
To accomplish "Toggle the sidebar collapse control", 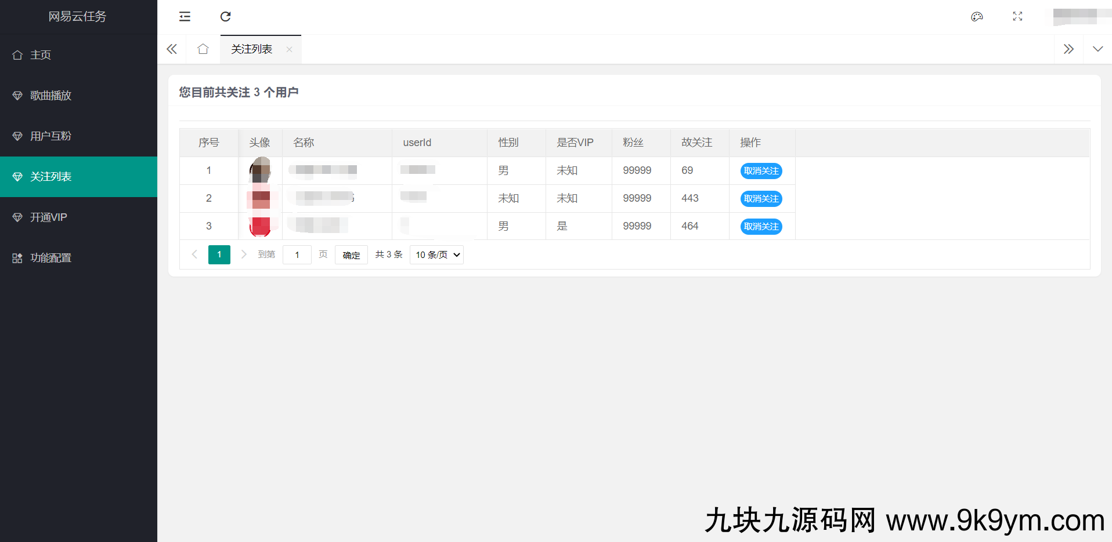I will click(184, 17).
